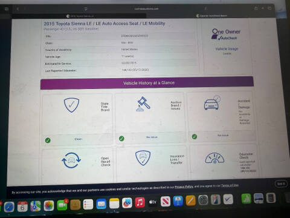Go back with the Safari back arrow
The image size is (290, 218).
point(18,9)
